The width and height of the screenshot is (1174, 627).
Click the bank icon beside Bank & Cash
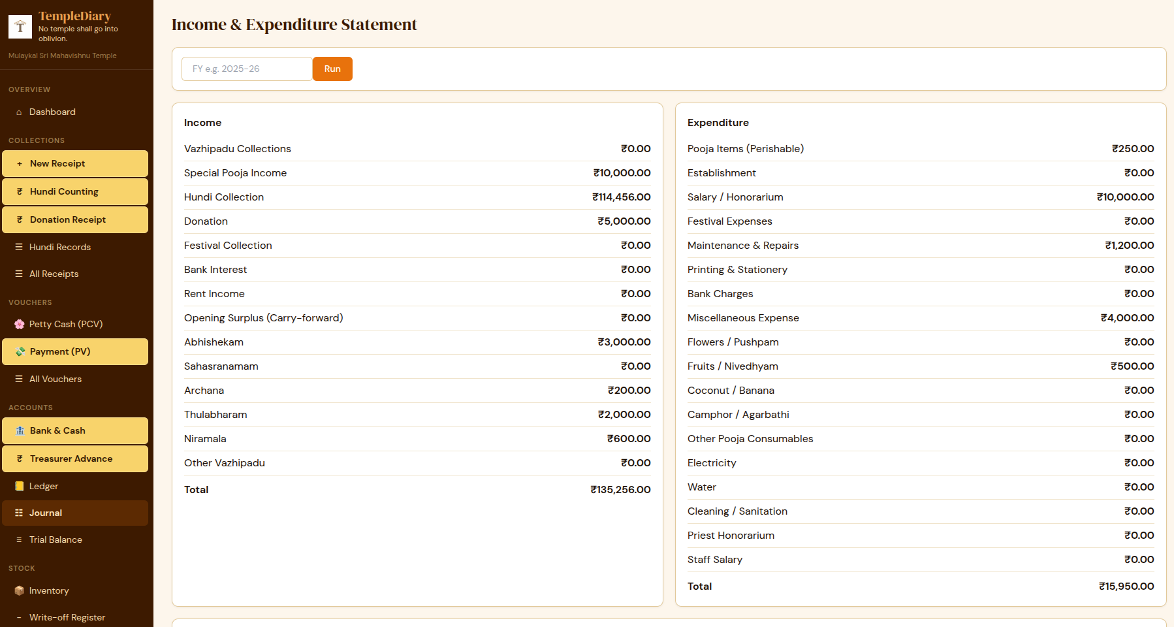20,430
